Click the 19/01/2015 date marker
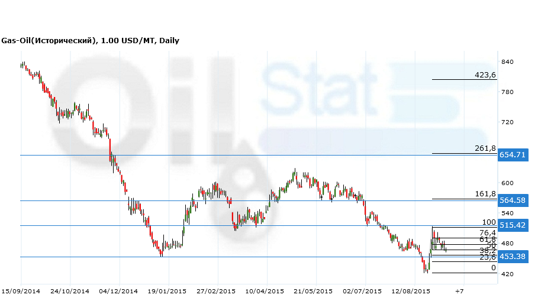The image size is (538, 301). 168,291
